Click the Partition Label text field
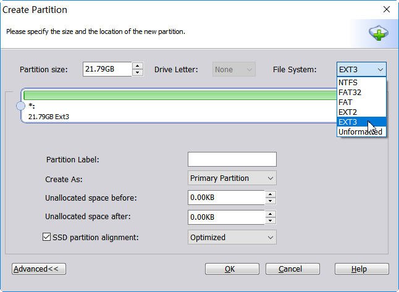The image size is (399, 292). [x=232, y=159]
